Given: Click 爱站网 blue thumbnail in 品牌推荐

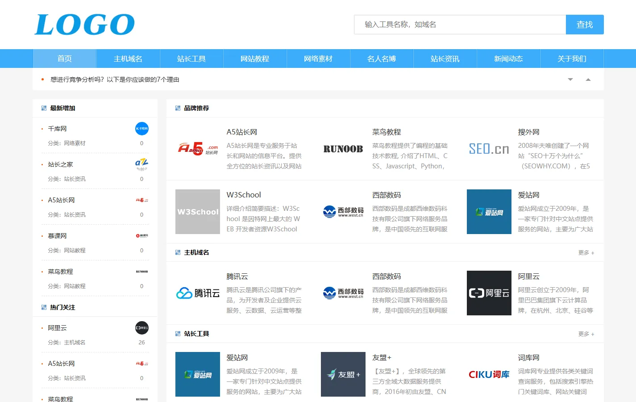Looking at the screenshot, I should click(x=489, y=212).
